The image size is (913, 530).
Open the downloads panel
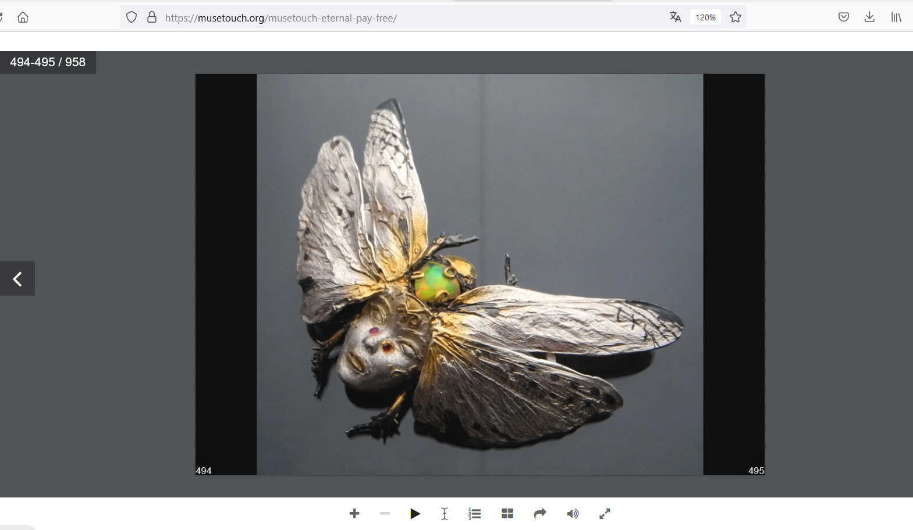(869, 17)
